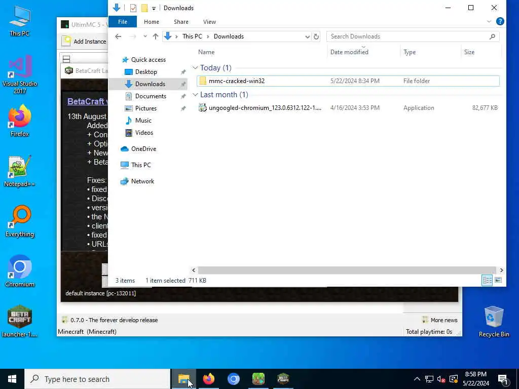Open Notepad++ desktop shortcut
This screenshot has height=389, width=519.
(x=20, y=171)
